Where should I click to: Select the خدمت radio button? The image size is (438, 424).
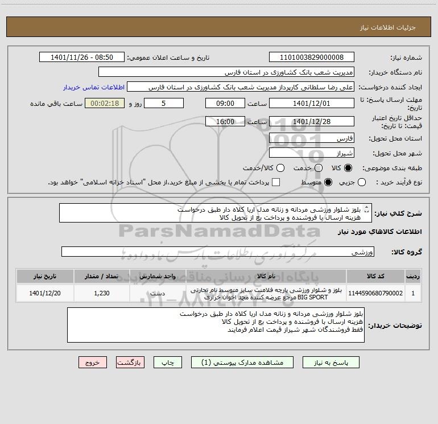pyautogui.click(x=319, y=168)
